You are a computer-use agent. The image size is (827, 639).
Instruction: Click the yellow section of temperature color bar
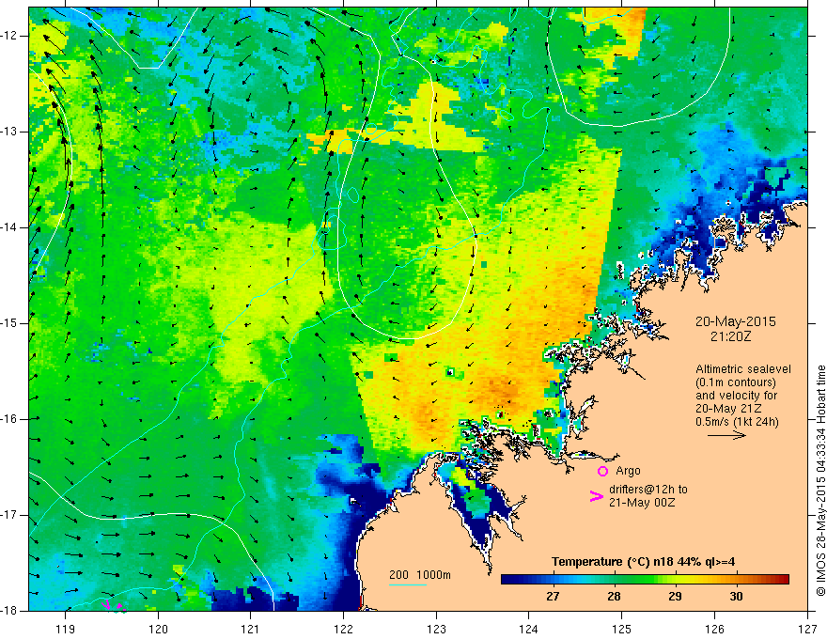680,580
